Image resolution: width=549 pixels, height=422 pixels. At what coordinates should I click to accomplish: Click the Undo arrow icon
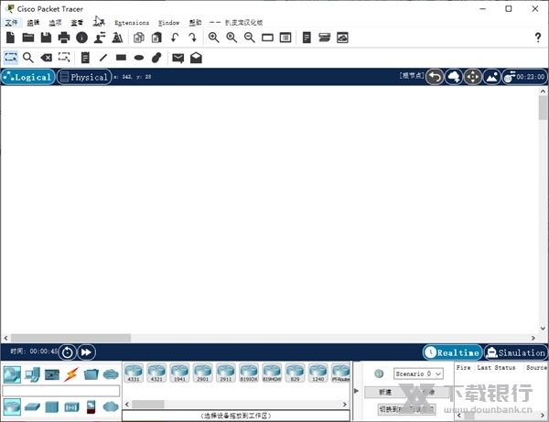174,38
